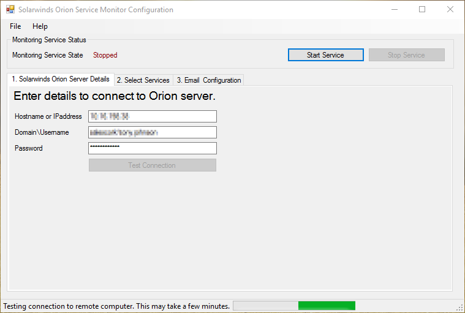
Task: Switch to Solarwinds Orion Server Details tab
Action: pos(61,79)
